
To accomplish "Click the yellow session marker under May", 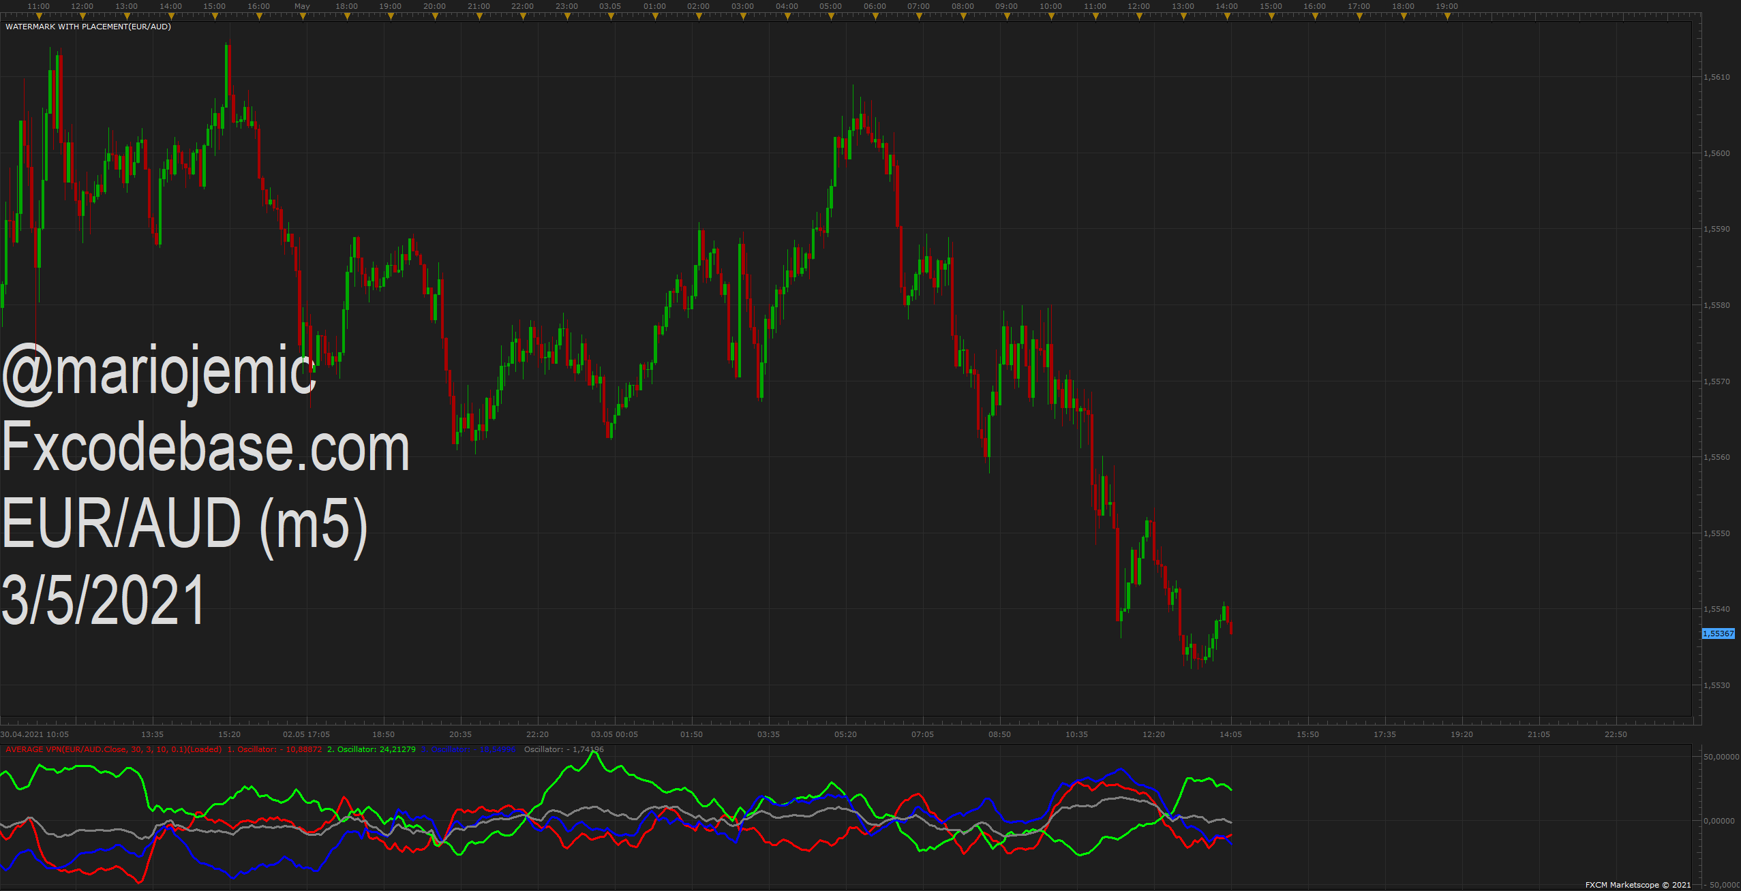I will point(303,16).
